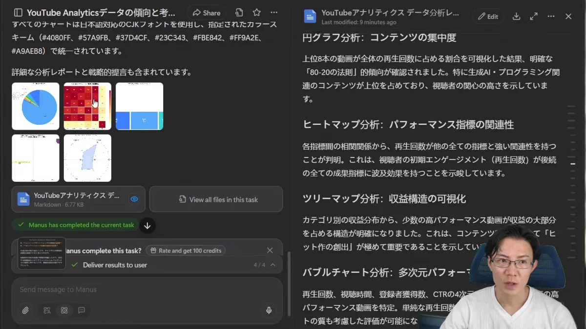Screen dimensions: 586x329
Task: Close the document preview panel
Action: click(568, 16)
